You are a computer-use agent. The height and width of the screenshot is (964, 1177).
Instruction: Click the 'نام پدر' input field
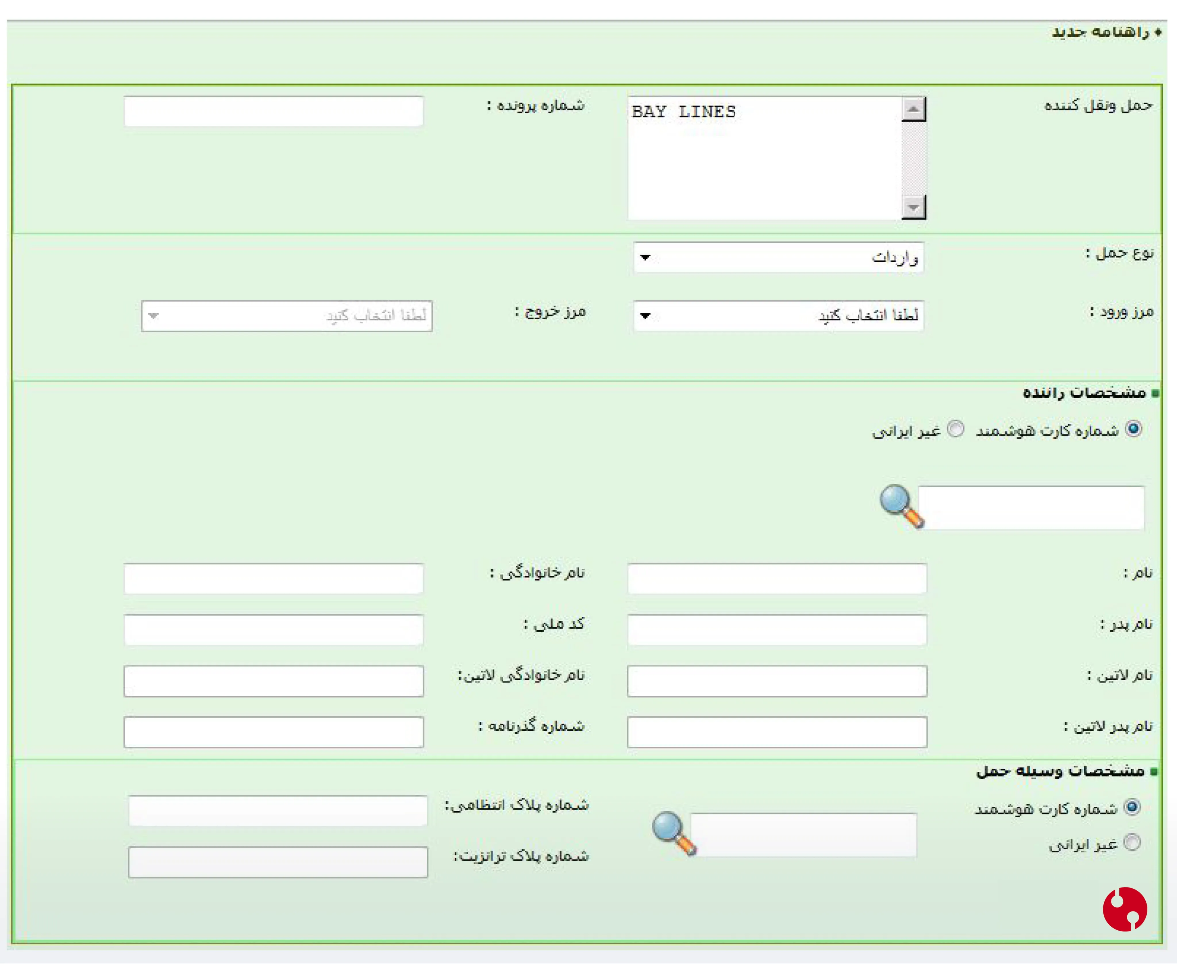point(777,630)
